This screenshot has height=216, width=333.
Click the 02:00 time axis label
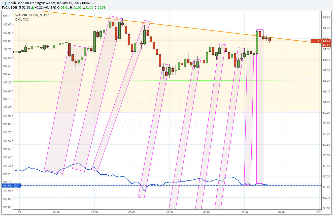94,212
